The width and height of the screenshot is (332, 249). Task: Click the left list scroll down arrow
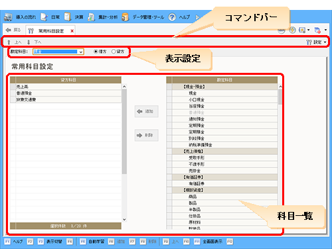[124, 219]
